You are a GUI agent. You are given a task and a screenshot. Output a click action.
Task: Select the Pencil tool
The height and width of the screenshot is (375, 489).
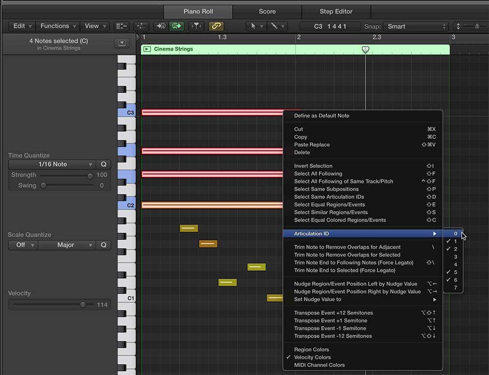(x=274, y=26)
